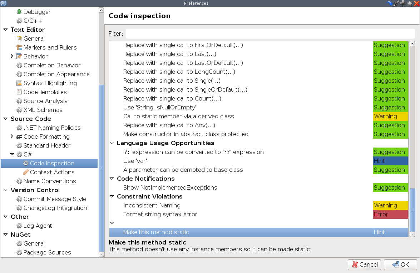Image resolution: width=420 pixels, height=273 pixels.
Task: Open severity dropdown for Use 'var' hint
Action: pos(390,161)
